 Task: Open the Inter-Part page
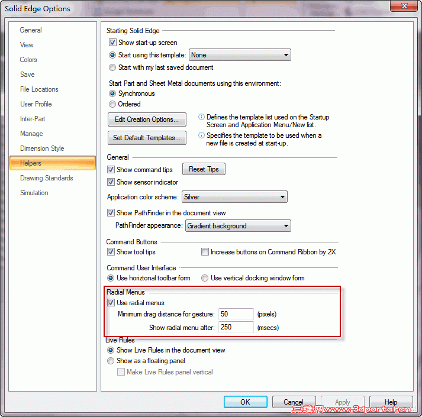point(33,119)
